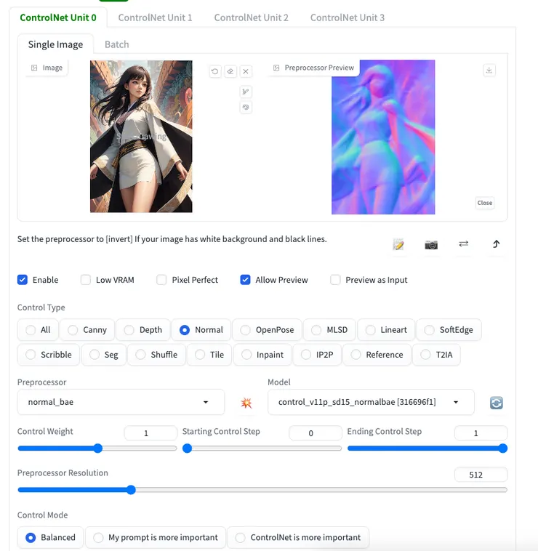Image resolution: width=538 pixels, height=551 pixels.
Task: Click the notepad and pencil canvas icon
Action: point(398,244)
